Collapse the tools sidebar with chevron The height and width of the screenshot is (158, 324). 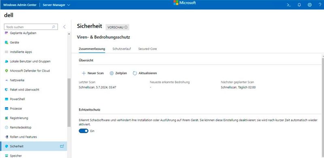64,27
